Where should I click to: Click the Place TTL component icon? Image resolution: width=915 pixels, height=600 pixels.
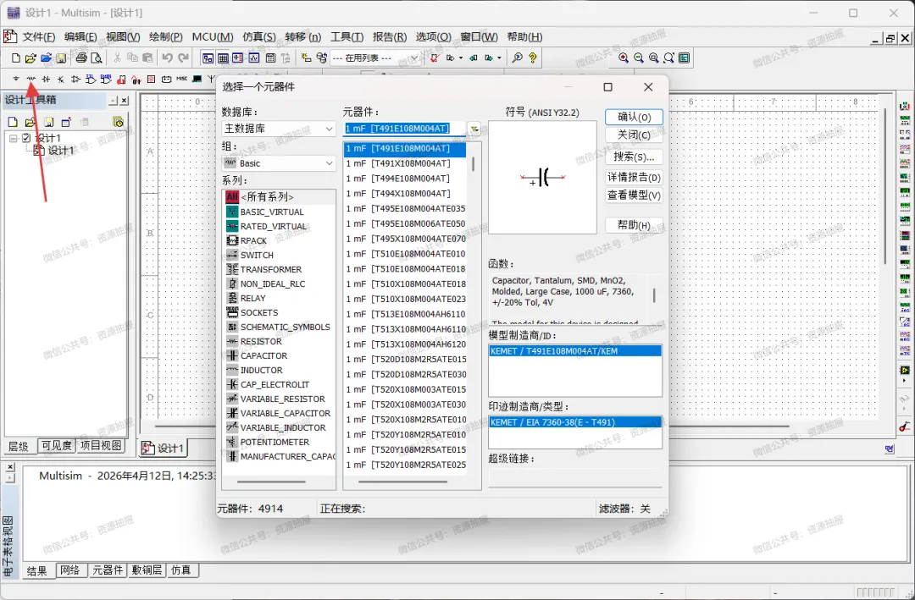(x=91, y=79)
